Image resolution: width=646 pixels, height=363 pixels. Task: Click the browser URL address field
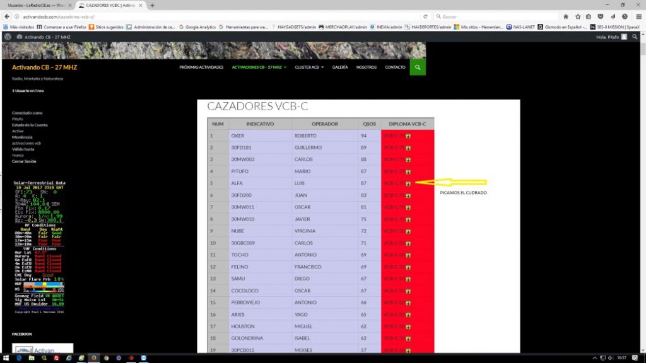coord(220,17)
